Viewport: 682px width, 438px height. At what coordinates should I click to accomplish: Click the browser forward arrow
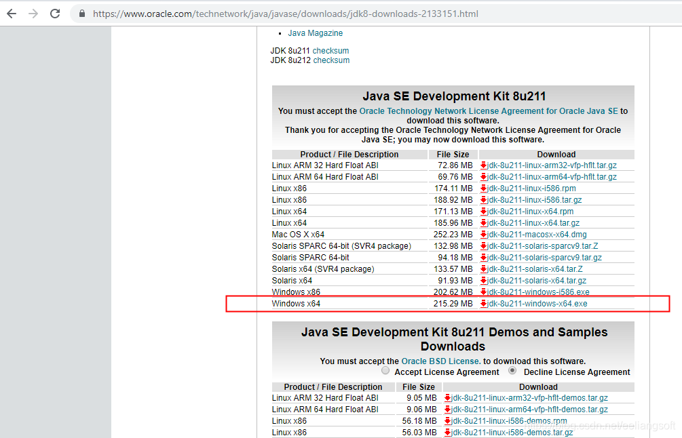tap(33, 14)
